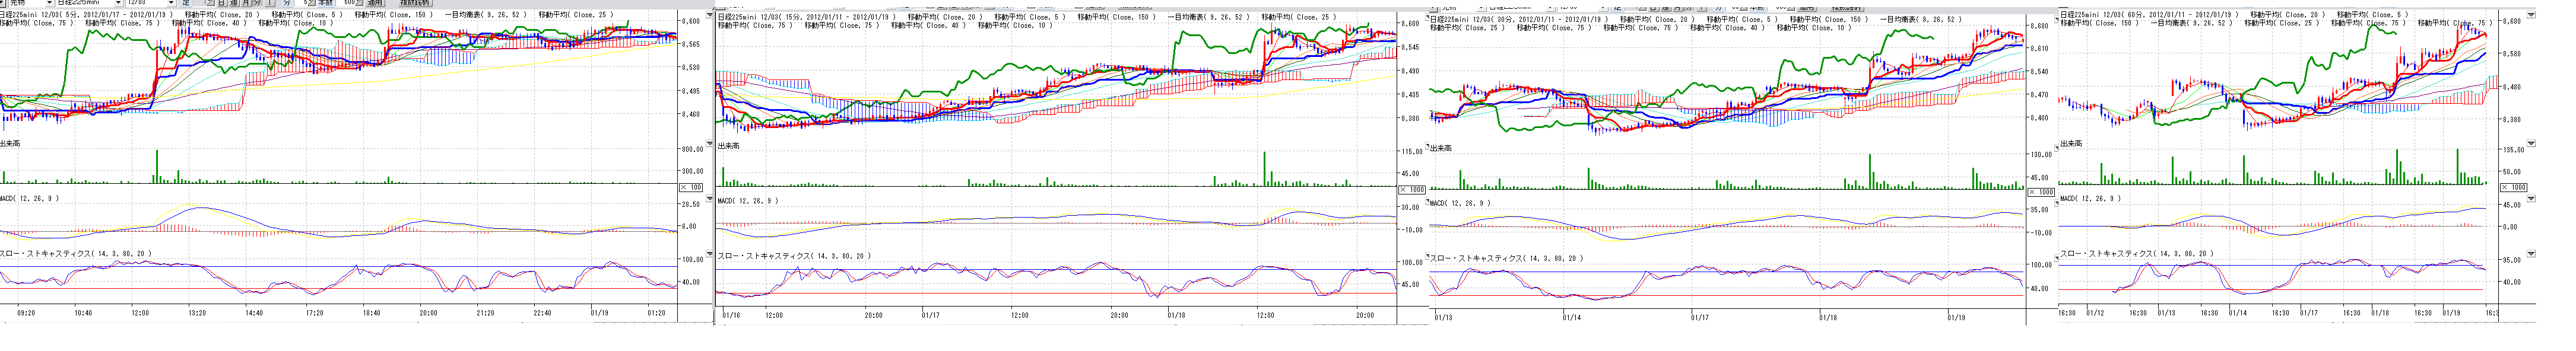Select the 日 daily timeframe button
Screen dimensions: 2576x351
click(x=221, y=3)
